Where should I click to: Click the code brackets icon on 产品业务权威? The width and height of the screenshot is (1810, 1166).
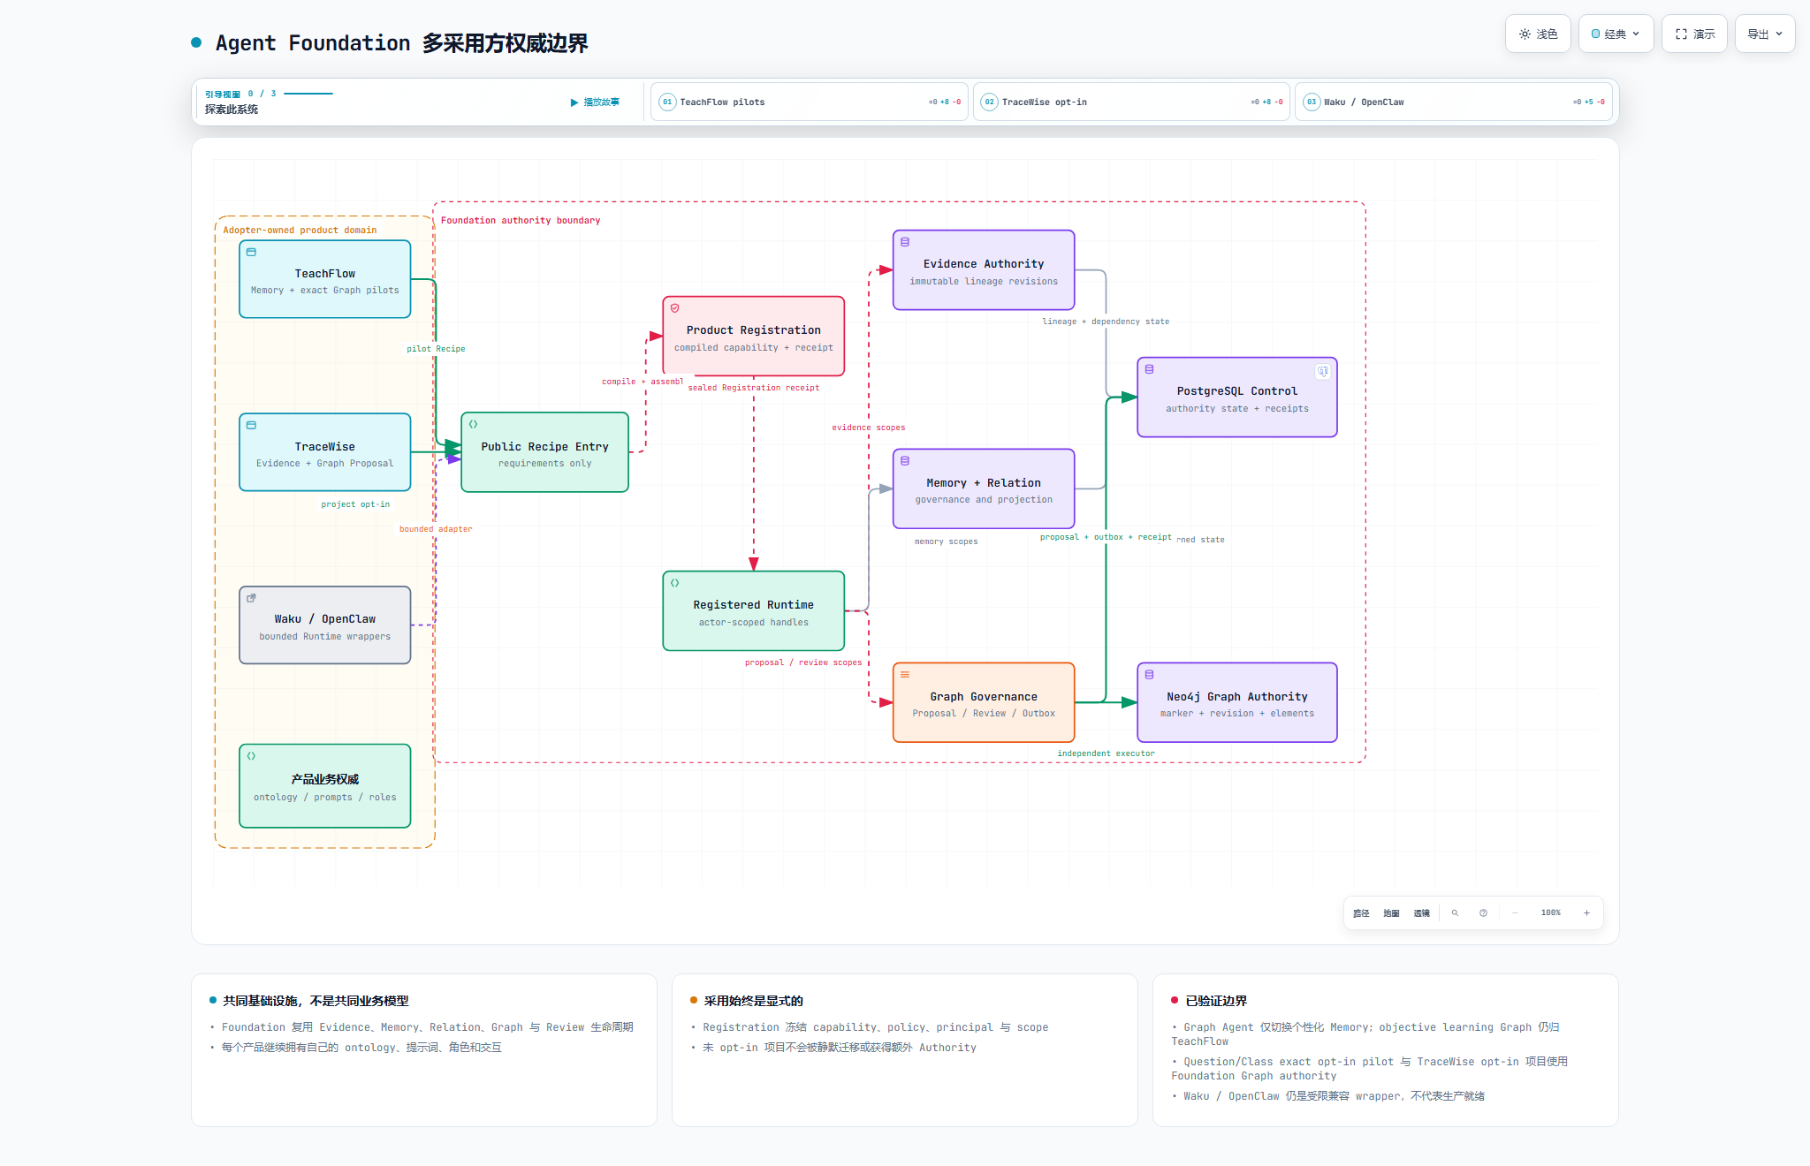[251, 756]
